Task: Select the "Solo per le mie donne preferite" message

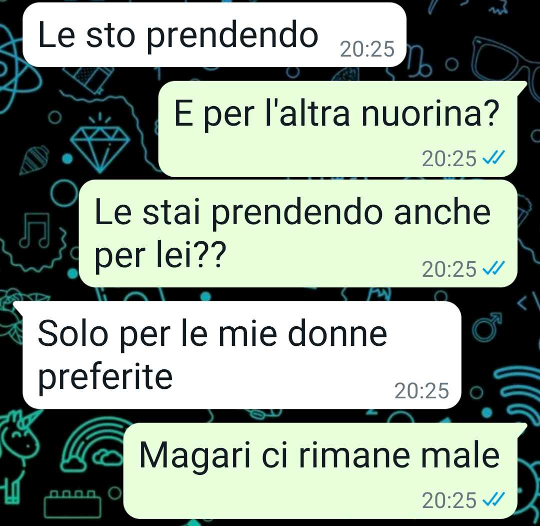Action: [242, 355]
